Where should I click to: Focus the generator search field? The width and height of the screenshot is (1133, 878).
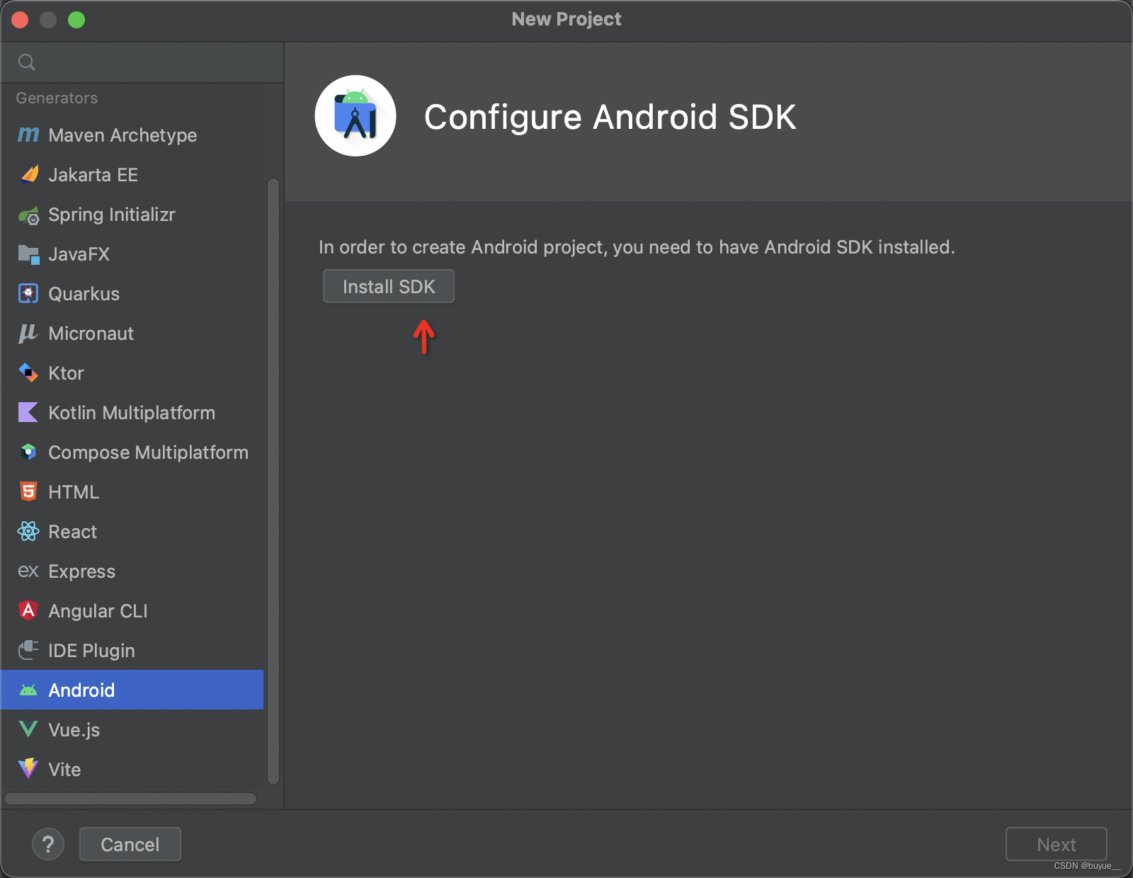142,62
